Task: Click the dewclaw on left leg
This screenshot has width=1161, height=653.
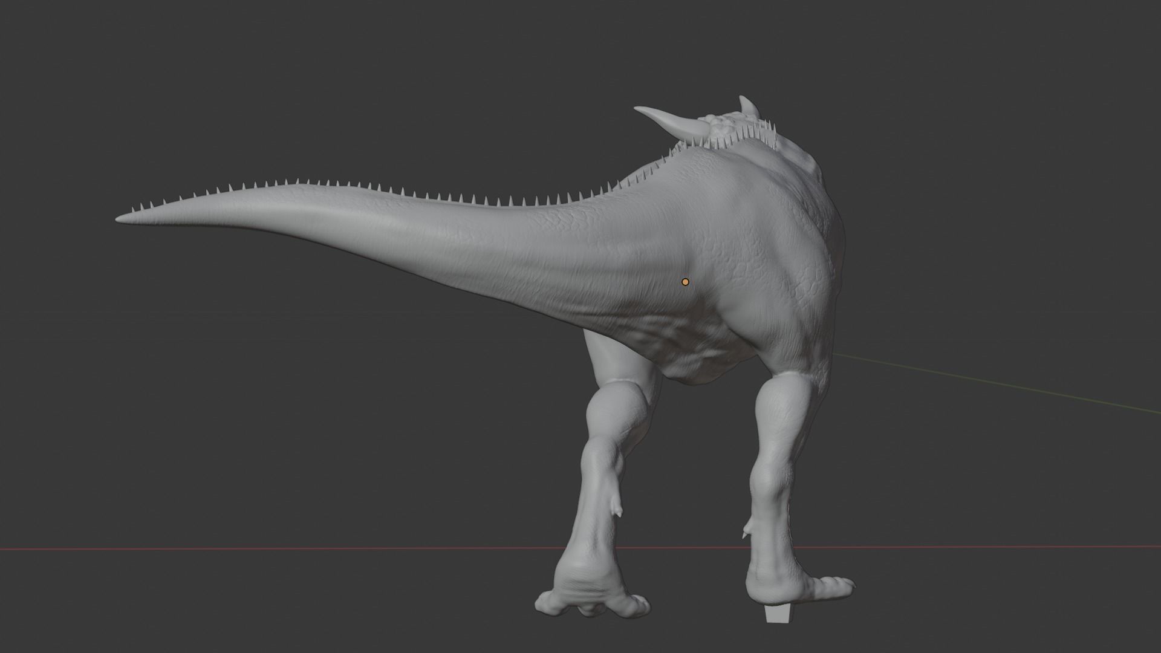Action: coord(617,511)
